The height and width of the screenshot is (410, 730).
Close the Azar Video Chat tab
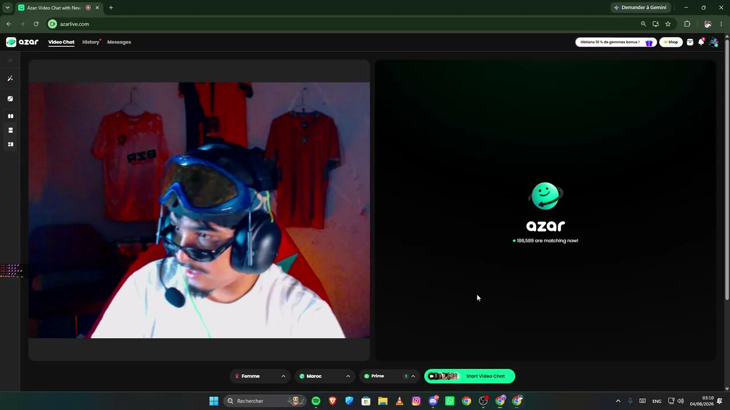[x=97, y=7]
